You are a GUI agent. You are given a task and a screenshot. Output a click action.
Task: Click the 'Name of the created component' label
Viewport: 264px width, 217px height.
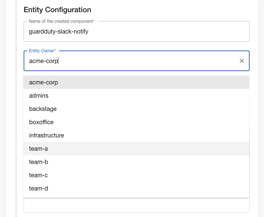click(x=61, y=21)
